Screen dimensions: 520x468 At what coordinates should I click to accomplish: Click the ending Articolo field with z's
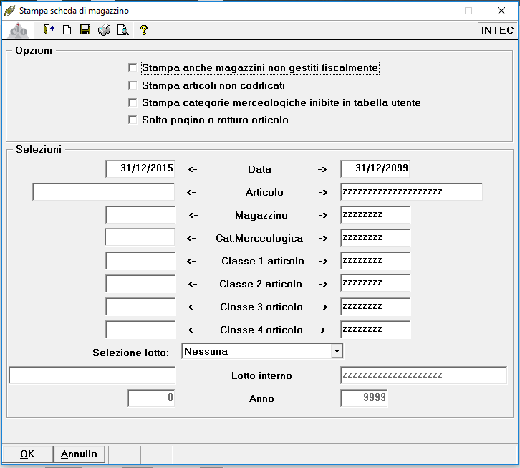tap(412, 192)
